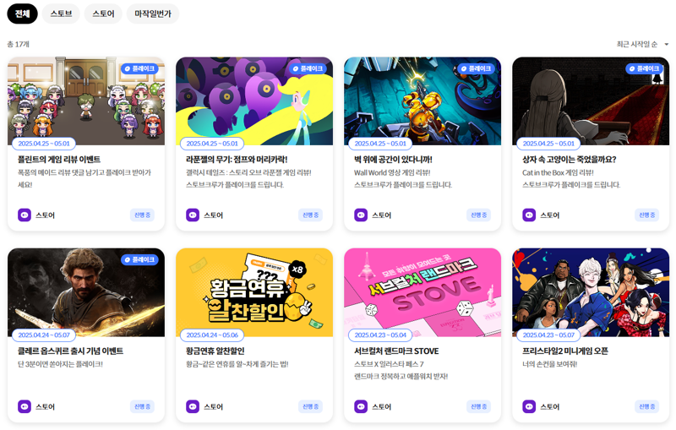Open the 서브컬처 랜드마크 STOVE banner image
The width and height of the screenshot is (676, 430).
(422, 292)
